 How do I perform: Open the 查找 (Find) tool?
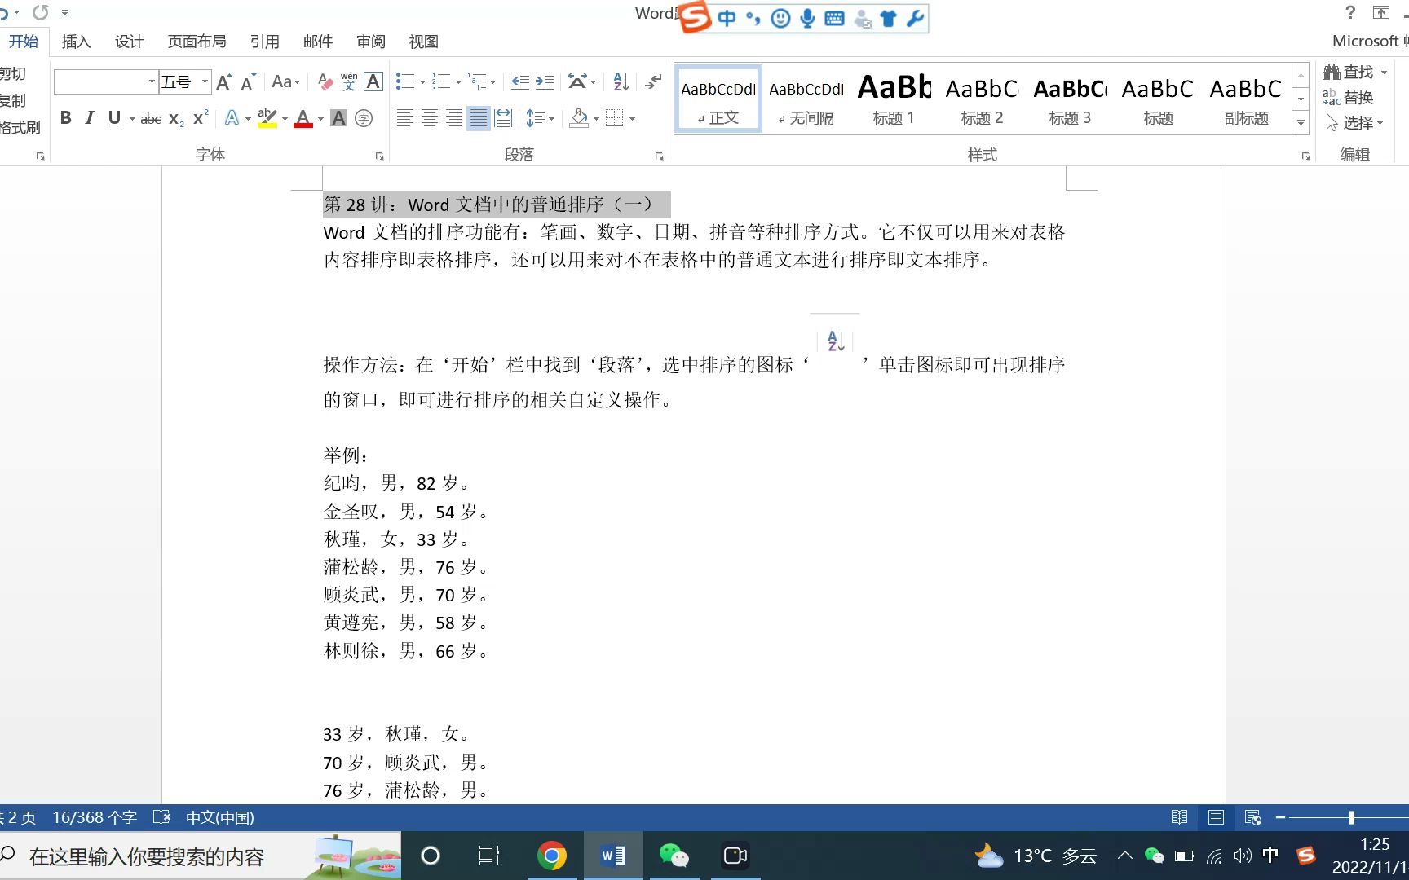[1355, 72]
